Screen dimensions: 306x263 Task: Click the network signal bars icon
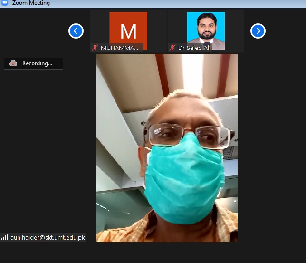click(x=5, y=237)
